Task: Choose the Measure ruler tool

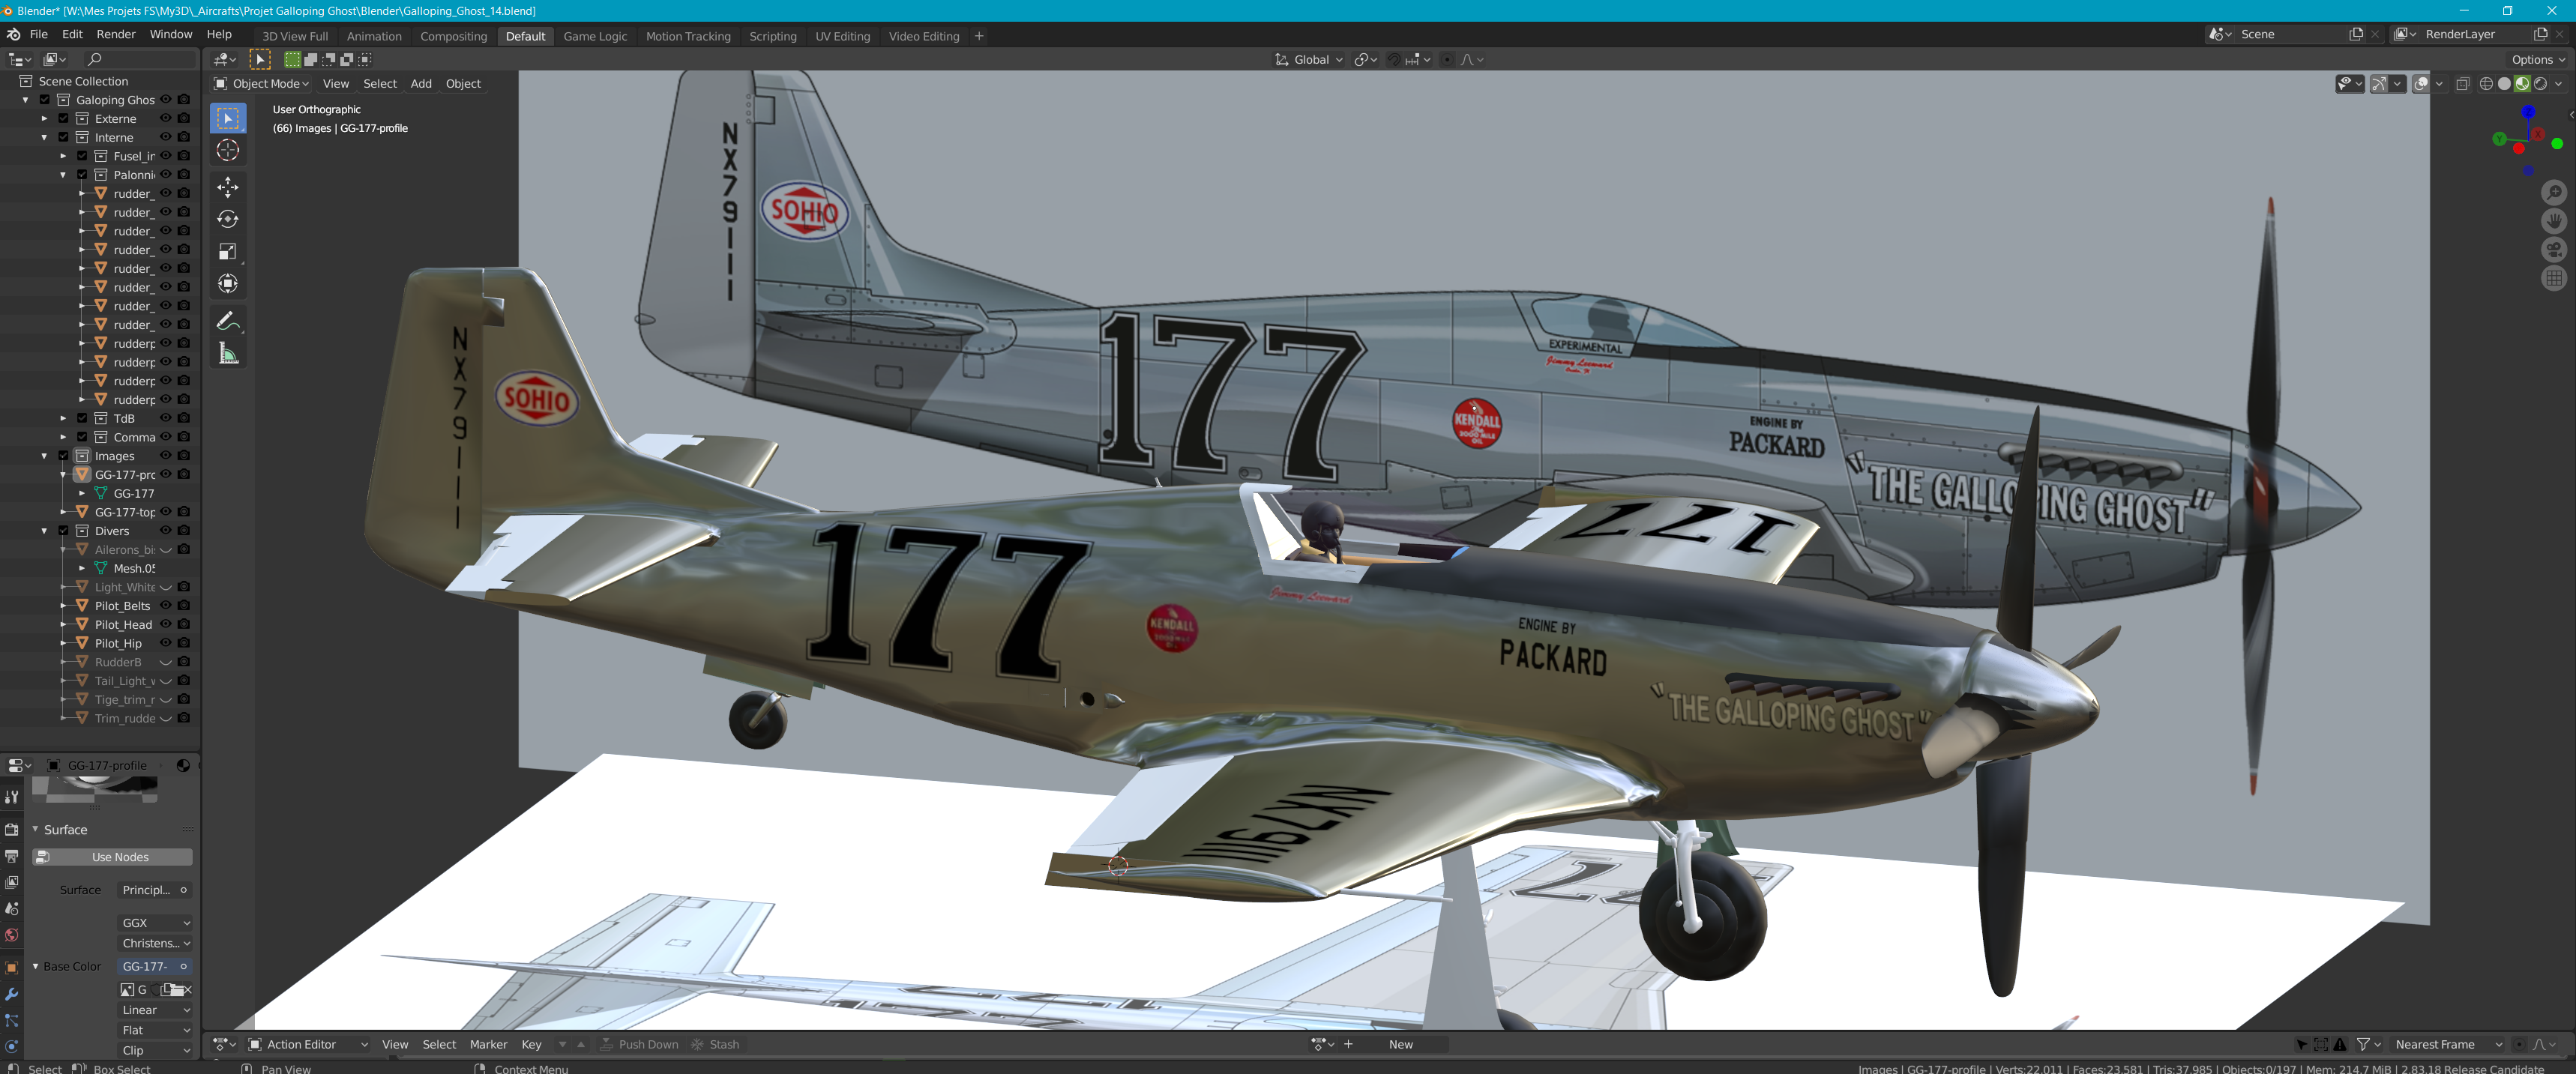Action: click(228, 353)
